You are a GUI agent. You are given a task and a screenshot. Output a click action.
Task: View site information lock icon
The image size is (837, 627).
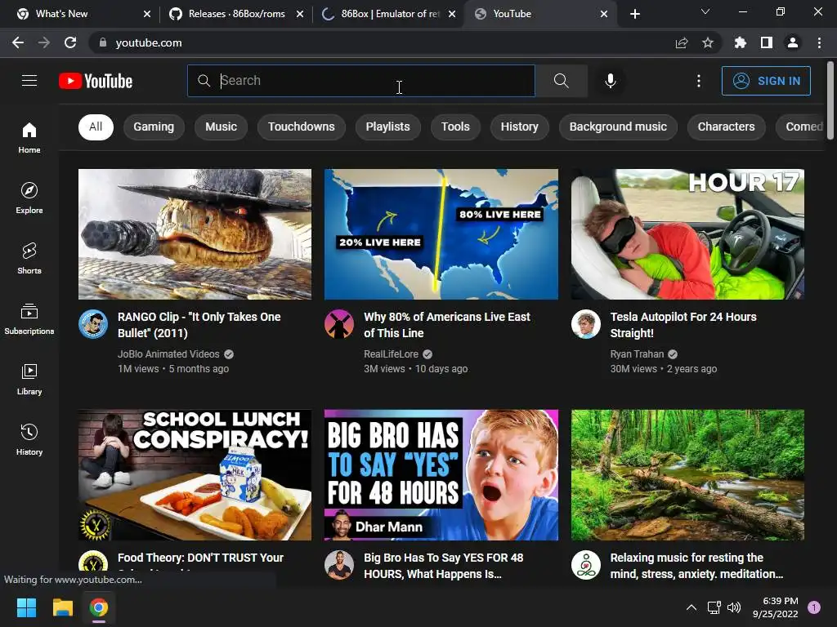pos(103,42)
